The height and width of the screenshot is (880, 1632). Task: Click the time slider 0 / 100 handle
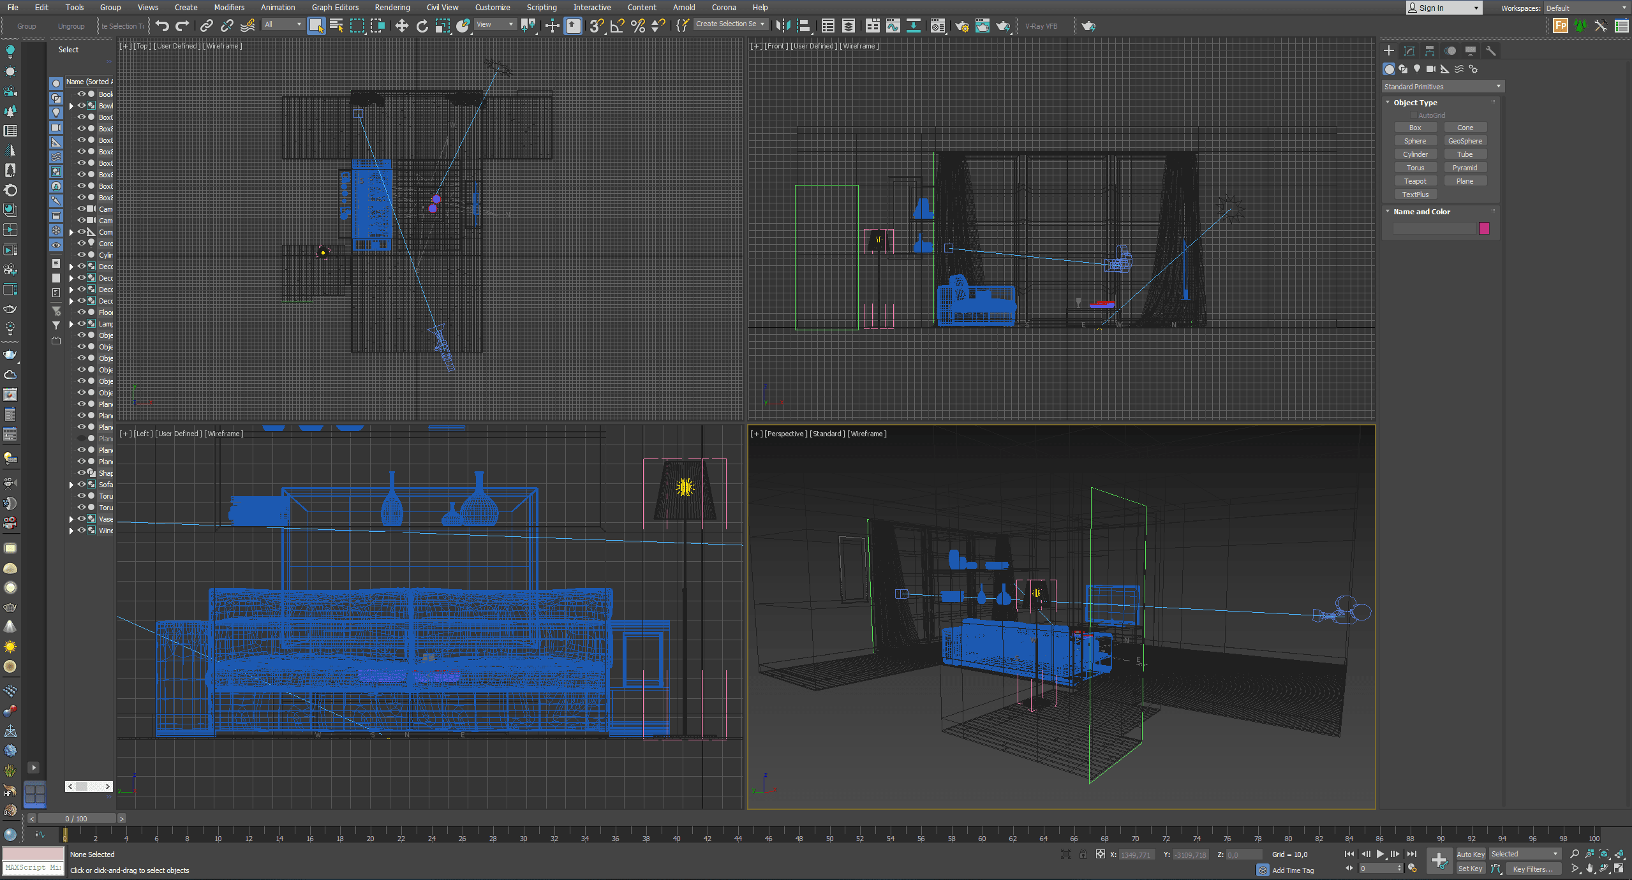coord(77,819)
